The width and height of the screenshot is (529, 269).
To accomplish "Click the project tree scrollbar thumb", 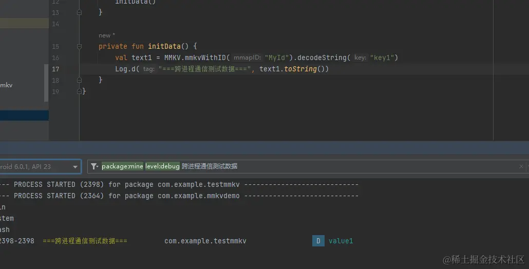I will [46, 83].
